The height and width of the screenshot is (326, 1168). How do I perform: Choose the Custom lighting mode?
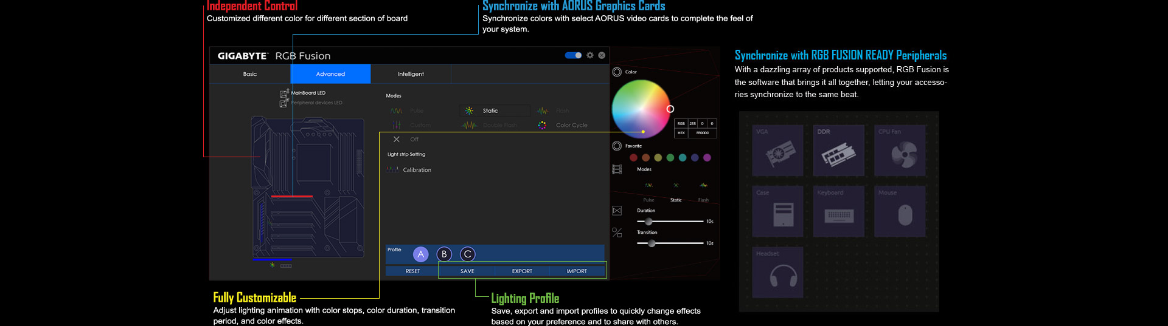411,125
